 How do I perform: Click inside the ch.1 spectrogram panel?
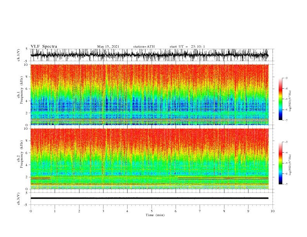(x=149, y=94)
